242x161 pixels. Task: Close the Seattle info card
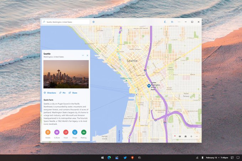(87, 55)
